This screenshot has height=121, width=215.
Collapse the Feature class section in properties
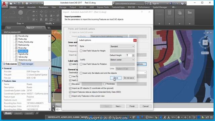point(3,81)
